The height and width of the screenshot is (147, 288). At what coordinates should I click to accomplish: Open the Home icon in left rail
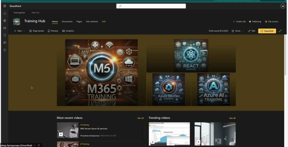[x=5, y=13]
